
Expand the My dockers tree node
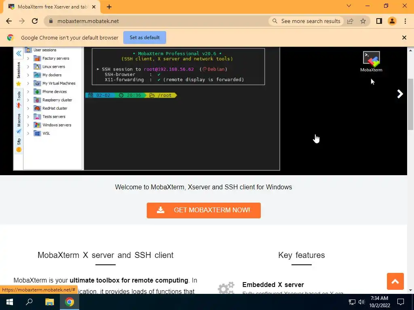click(x=28, y=75)
